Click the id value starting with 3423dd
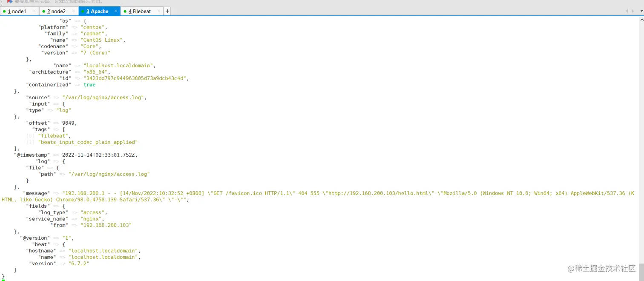The image size is (644, 281). [135, 78]
